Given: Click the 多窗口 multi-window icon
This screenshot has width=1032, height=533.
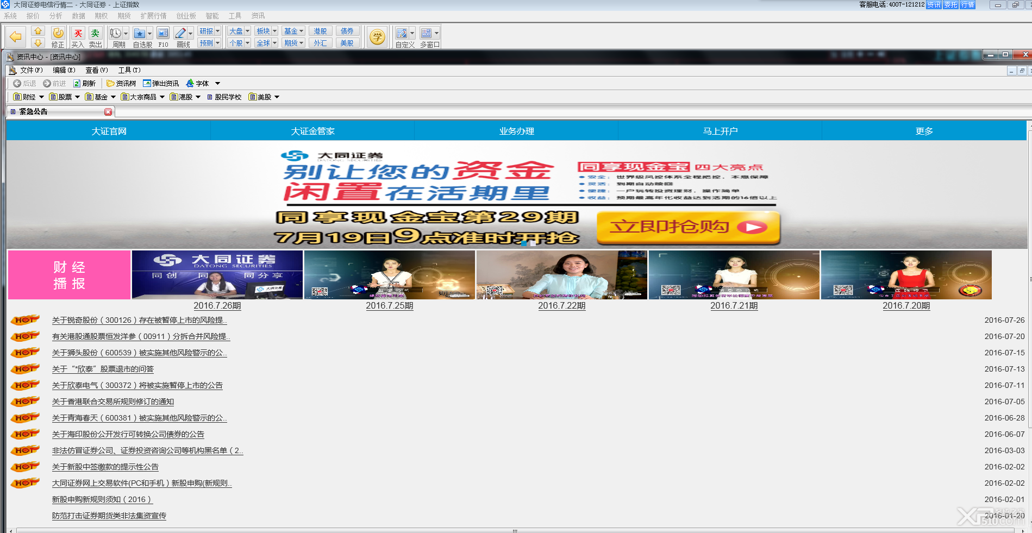Looking at the screenshot, I should [427, 33].
